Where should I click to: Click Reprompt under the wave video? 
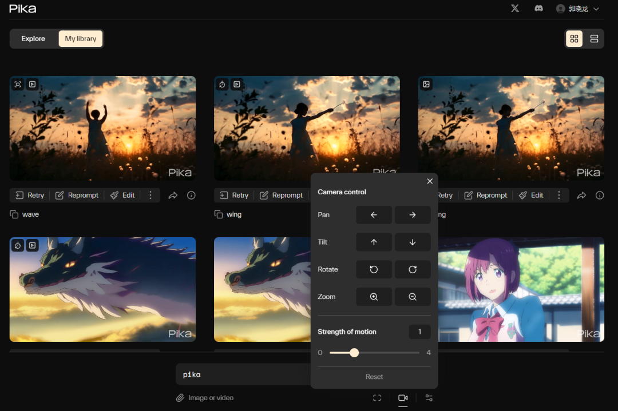pos(77,195)
